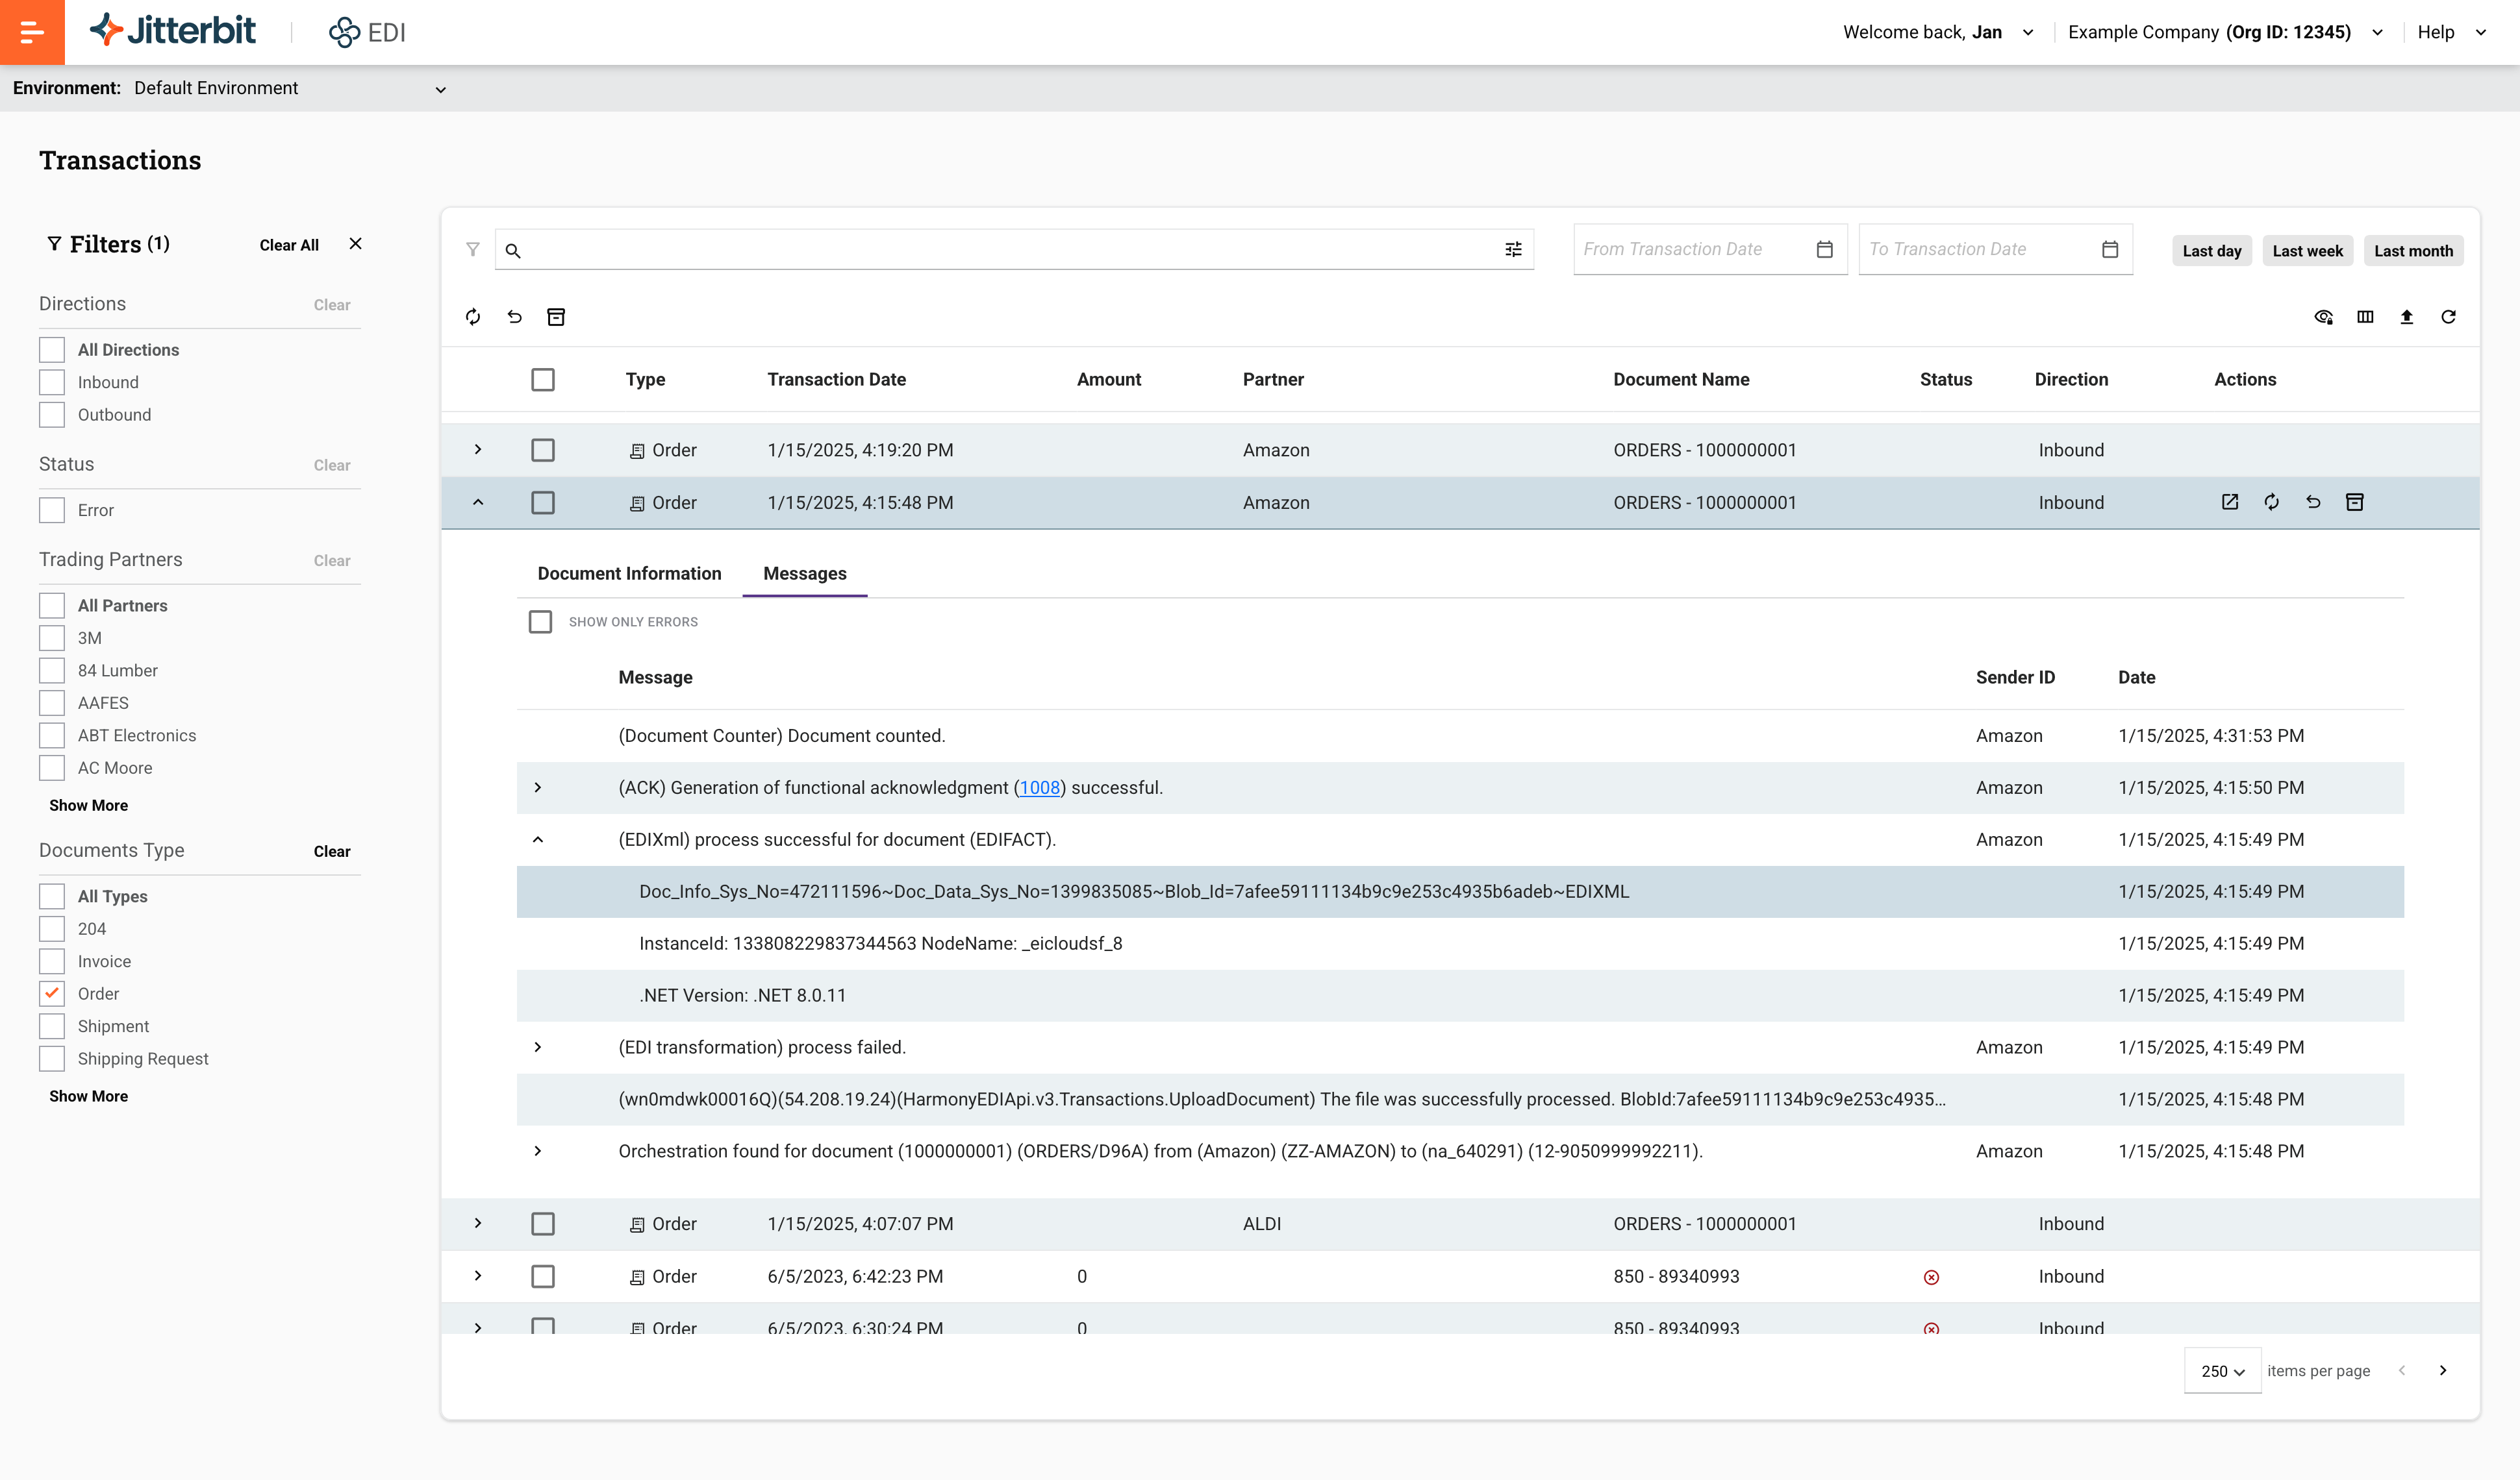This screenshot has height=1480, width=2520.
Task: Clear the Documents Type filter
Action: coord(332,852)
